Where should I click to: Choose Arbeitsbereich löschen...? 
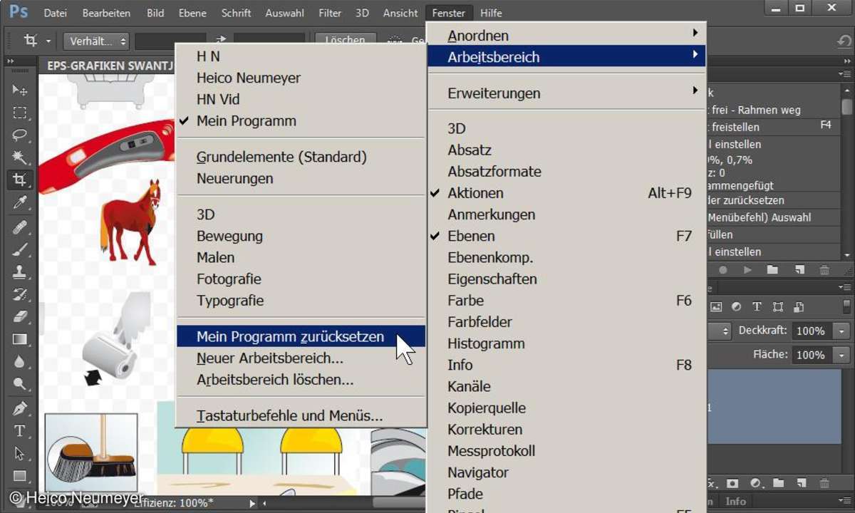(301, 380)
